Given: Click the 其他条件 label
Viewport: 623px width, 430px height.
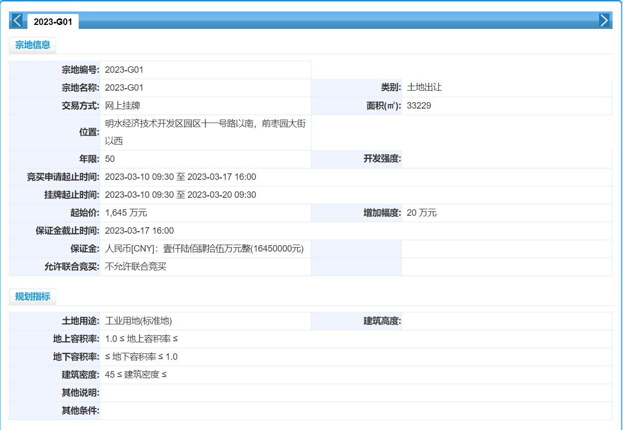Looking at the screenshot, I should click(80, 411).
